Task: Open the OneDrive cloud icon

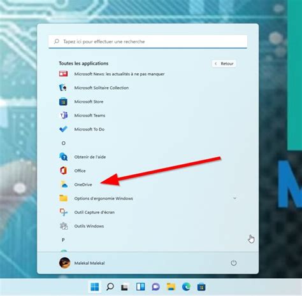Action: click(64, 185)
